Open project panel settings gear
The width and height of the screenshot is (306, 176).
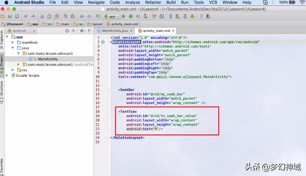(82, 31)
